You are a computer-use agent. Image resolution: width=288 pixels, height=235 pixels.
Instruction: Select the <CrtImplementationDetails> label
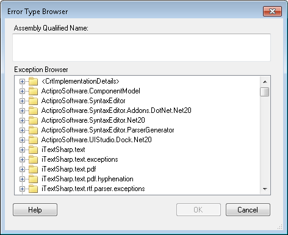pyautogui.click(x=81, y=81)
